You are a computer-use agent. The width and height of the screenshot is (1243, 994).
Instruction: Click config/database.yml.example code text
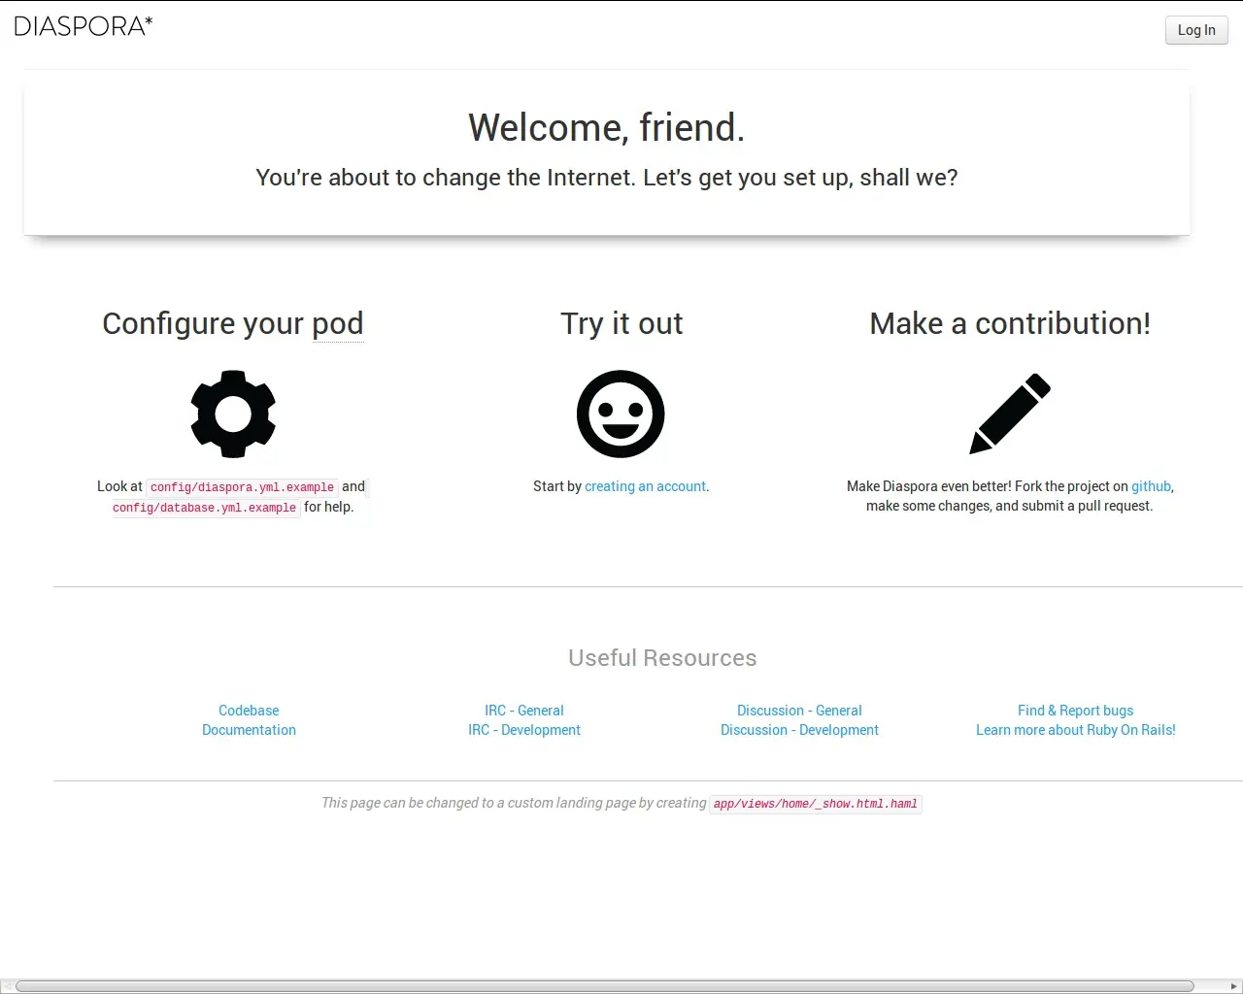tap(204, 508)
